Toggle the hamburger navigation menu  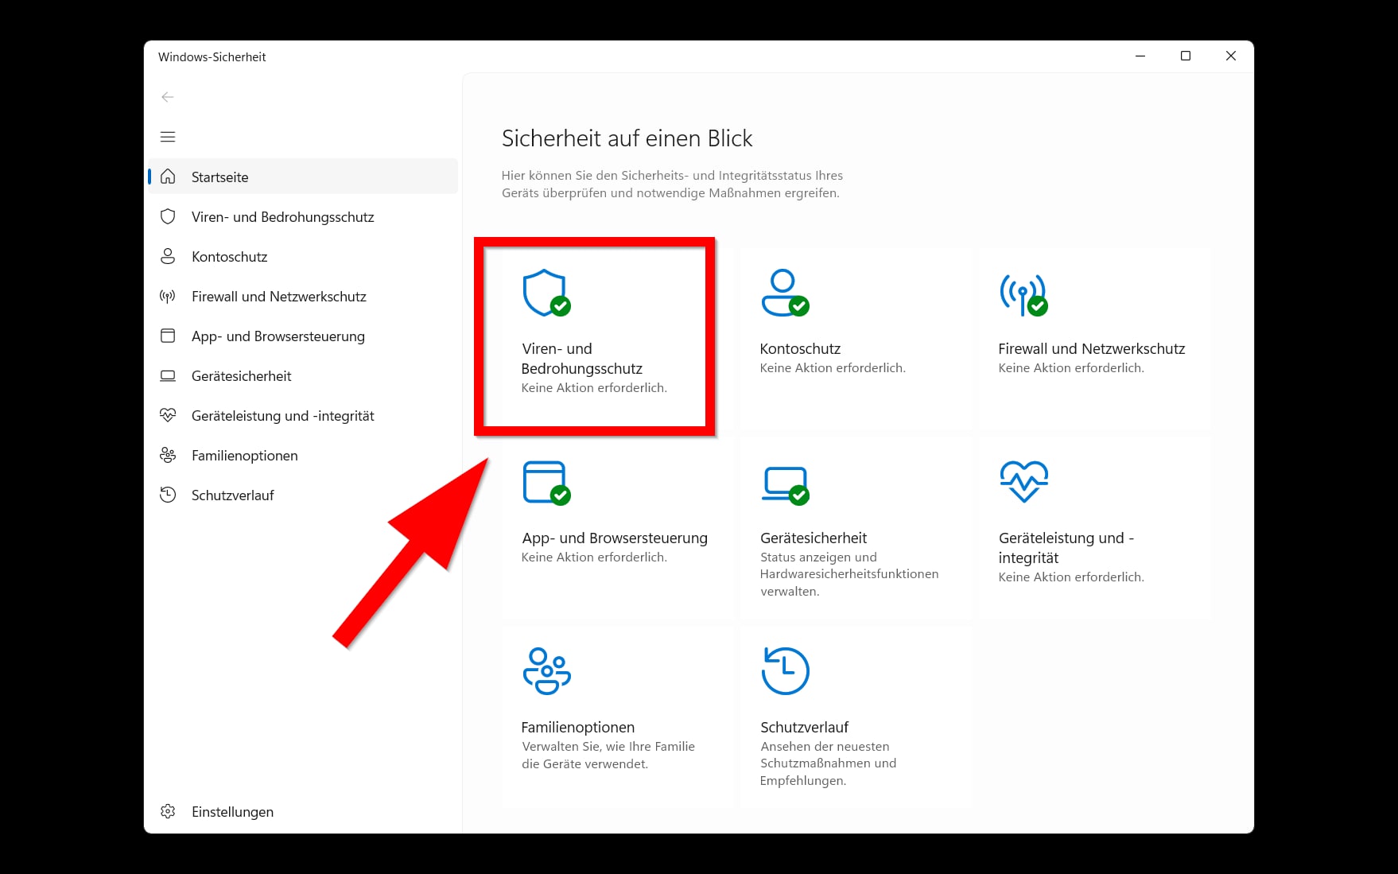point(168,137)
